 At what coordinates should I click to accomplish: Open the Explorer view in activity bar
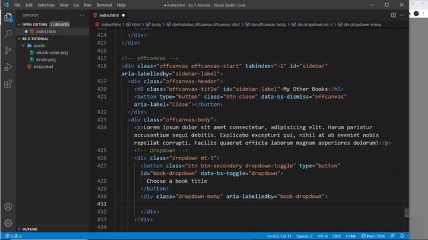click(x=8, y=17)
